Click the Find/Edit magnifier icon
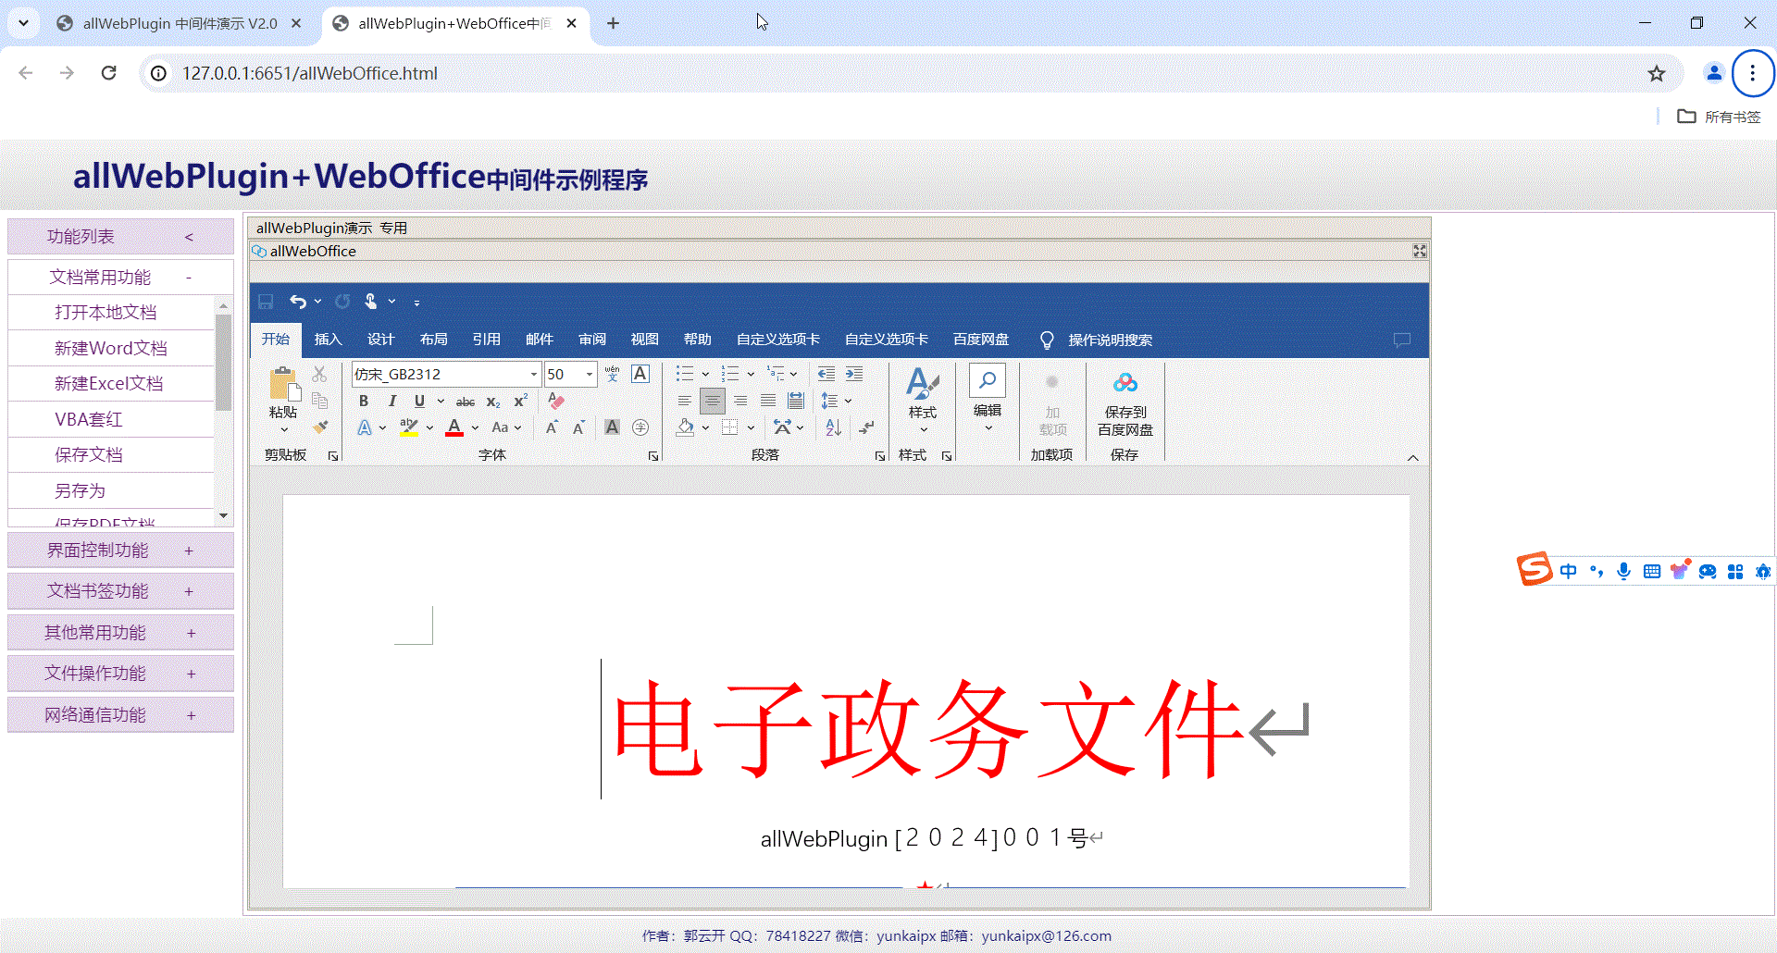1777x953 pixels. [988, 380]
